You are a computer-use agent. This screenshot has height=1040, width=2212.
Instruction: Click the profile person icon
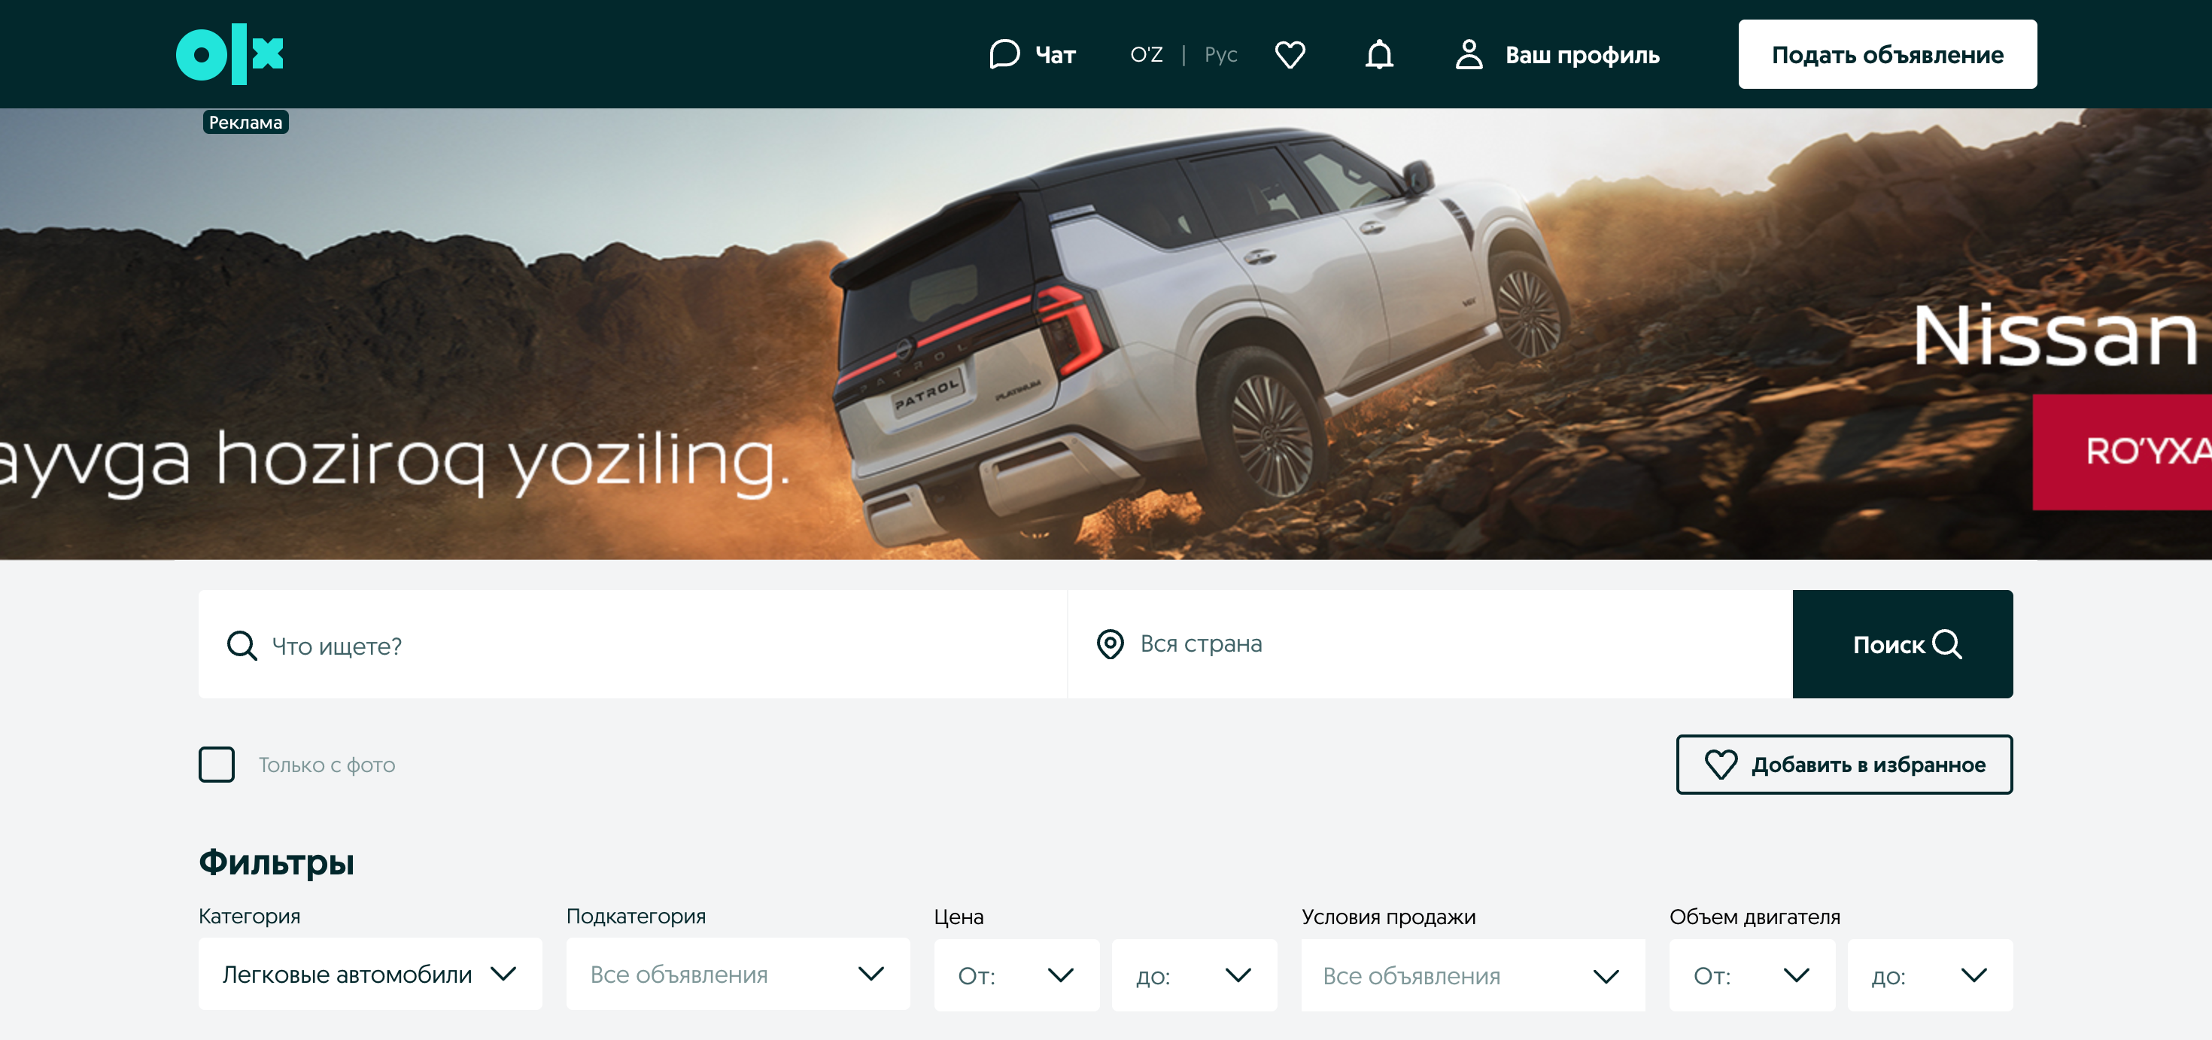click(1469, 54)
